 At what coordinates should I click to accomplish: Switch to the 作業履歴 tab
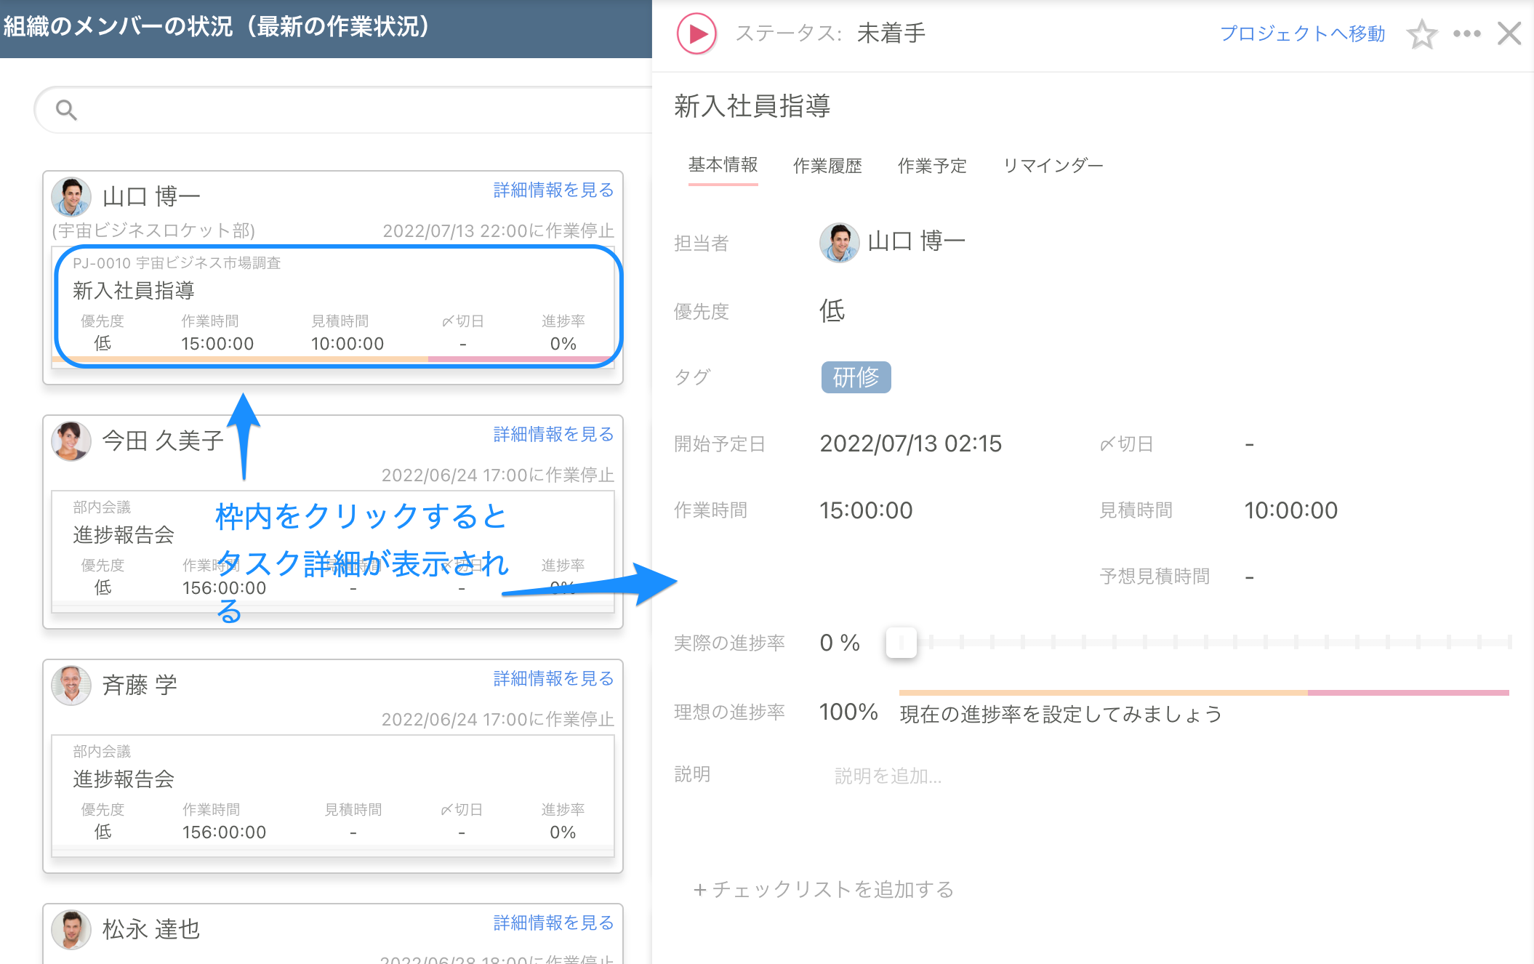(x=827, y=166)
